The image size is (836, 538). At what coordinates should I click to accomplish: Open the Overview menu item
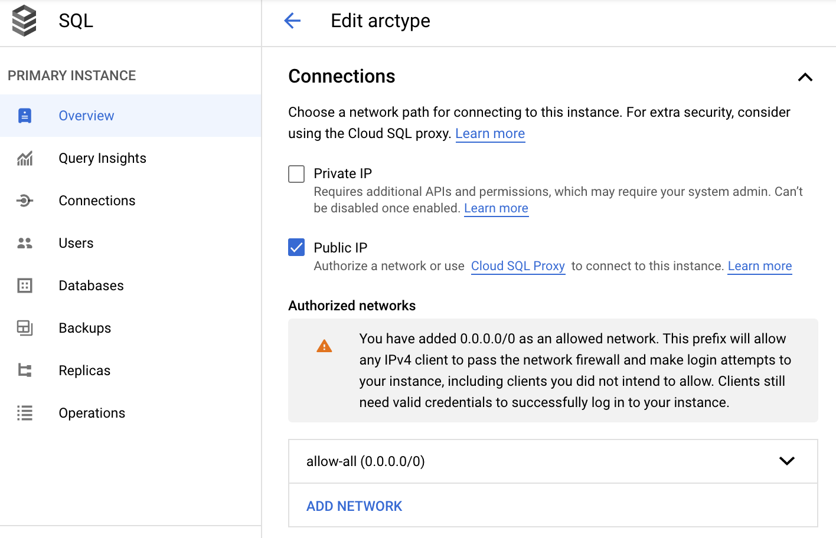pos(130,116)
